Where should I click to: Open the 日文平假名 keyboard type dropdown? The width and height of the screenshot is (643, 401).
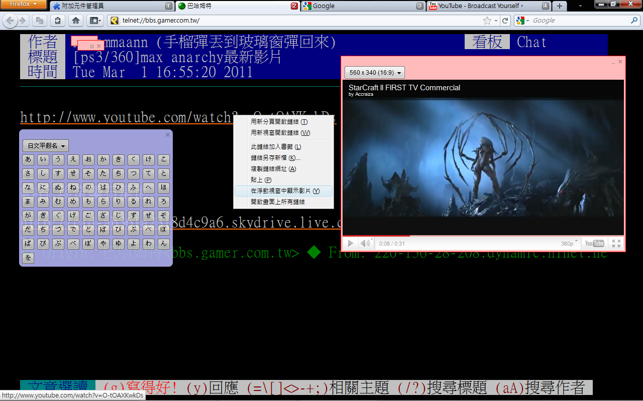pyautogui.click(x=46, y=146)
